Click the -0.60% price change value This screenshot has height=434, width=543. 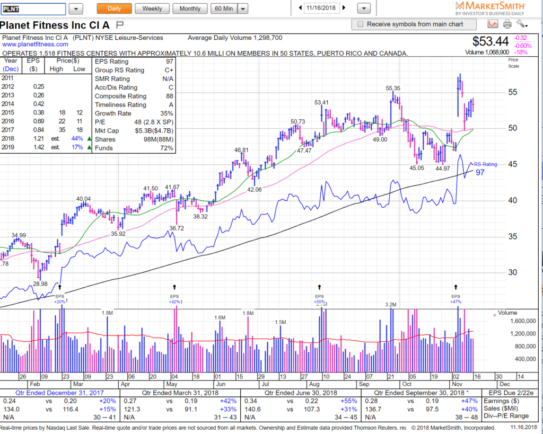(522, 46)
